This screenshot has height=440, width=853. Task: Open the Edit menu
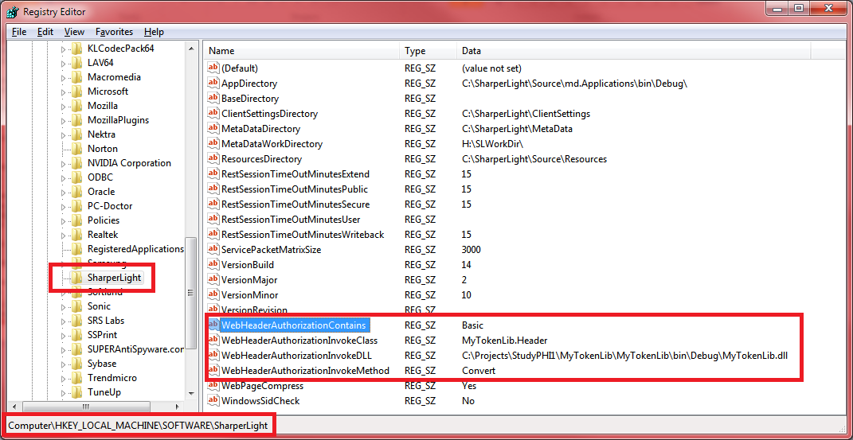[45, 32]
